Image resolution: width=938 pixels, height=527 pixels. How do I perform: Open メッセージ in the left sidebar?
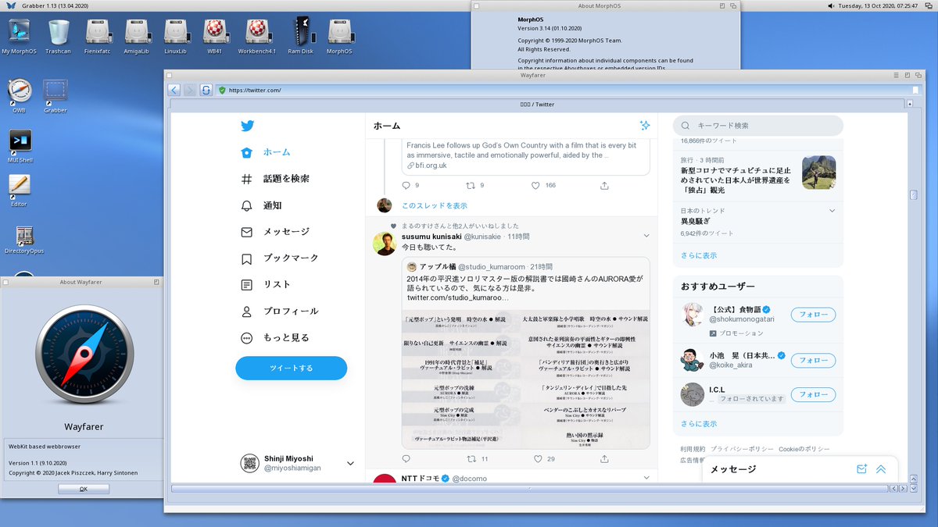pos(275,232)
